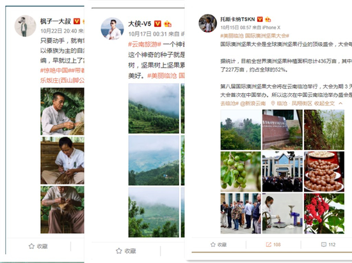Open 枫子一大叔's profile avatar
The height and width of the screenshot is (263, 352).
(25, 26)
